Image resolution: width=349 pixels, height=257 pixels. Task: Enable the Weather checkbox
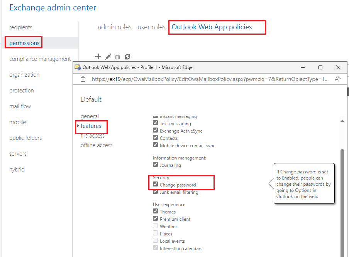click(155, 226)
